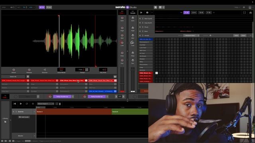Click the record button beside the sequencer play button
Image resolution: width=255 pixels, height=143 pixels.
point(147,13)
